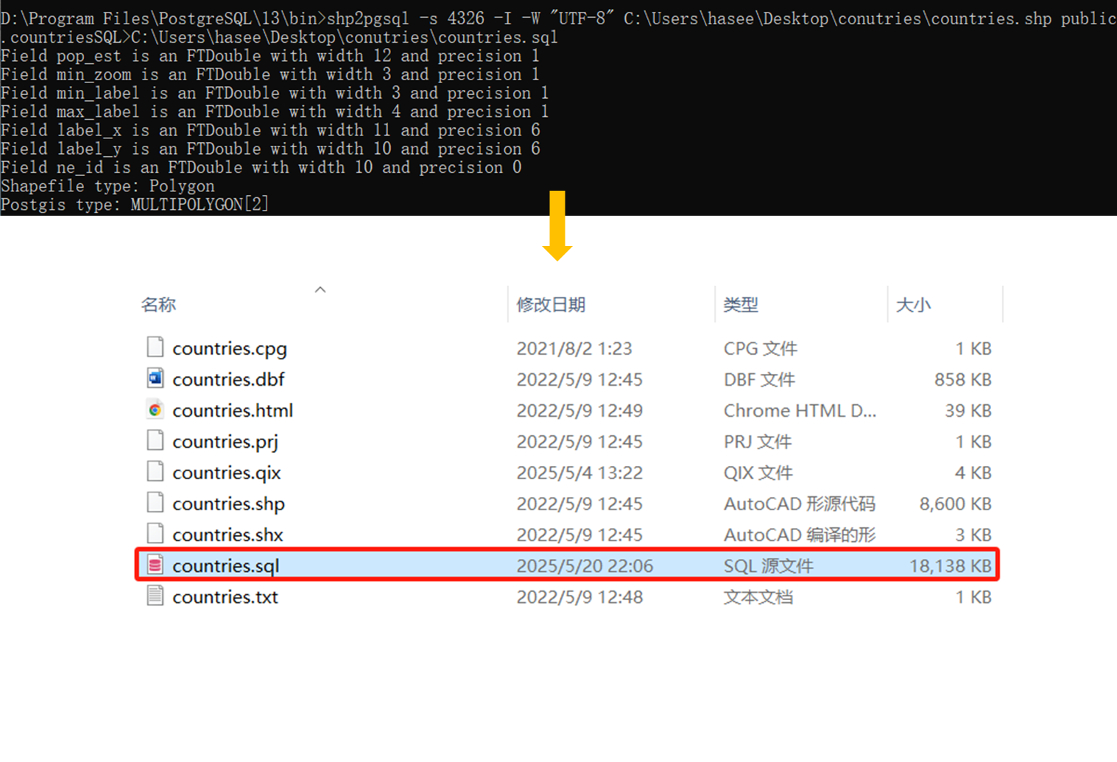Click the countries.sql database icon
Viewport: 1117px width, 762px height.
[155, 565]
